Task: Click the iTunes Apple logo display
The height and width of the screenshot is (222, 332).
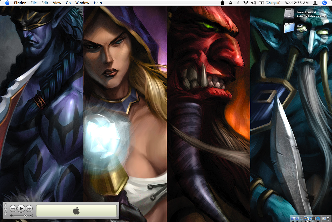Action: click(x=76, y=211)
